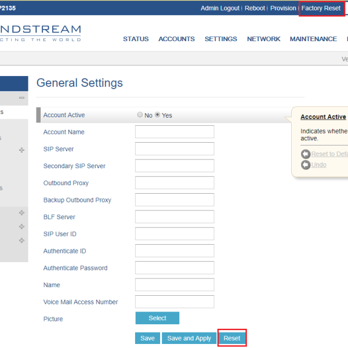This screenshot has height=348, width=348.
Task: Switch to the MAINTENANCE menu
Action: click(x=313, y=39)
